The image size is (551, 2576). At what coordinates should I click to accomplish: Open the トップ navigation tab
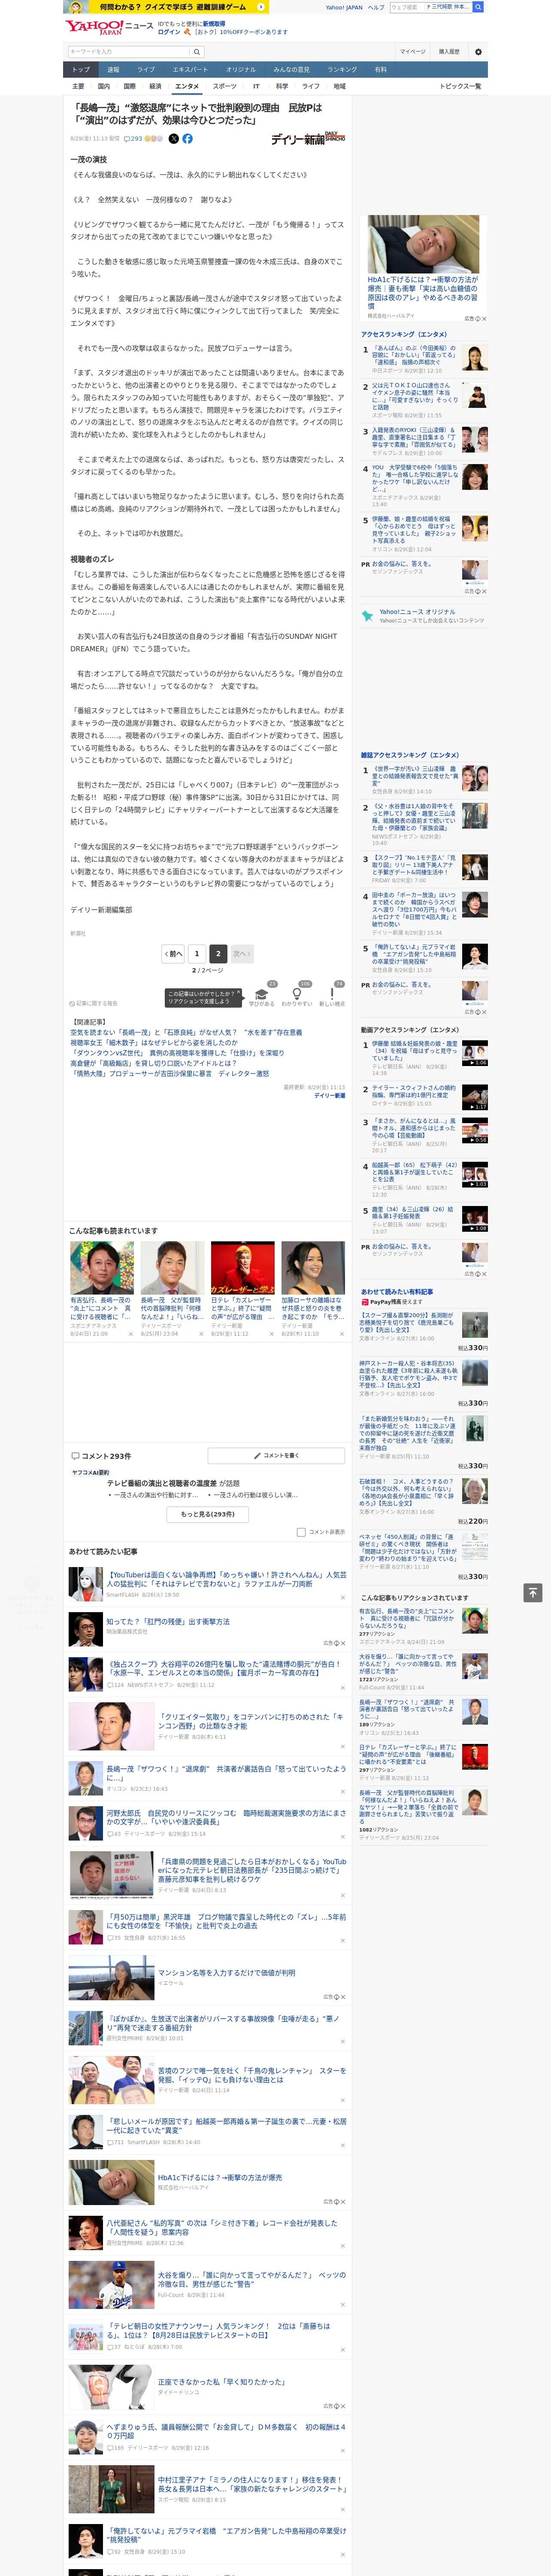tap(81, 70)
